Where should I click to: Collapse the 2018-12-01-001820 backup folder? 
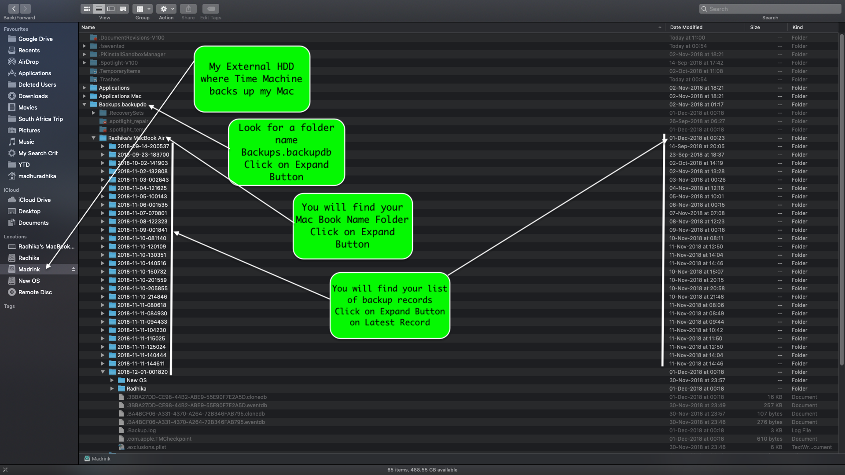[x=103, y=372]
